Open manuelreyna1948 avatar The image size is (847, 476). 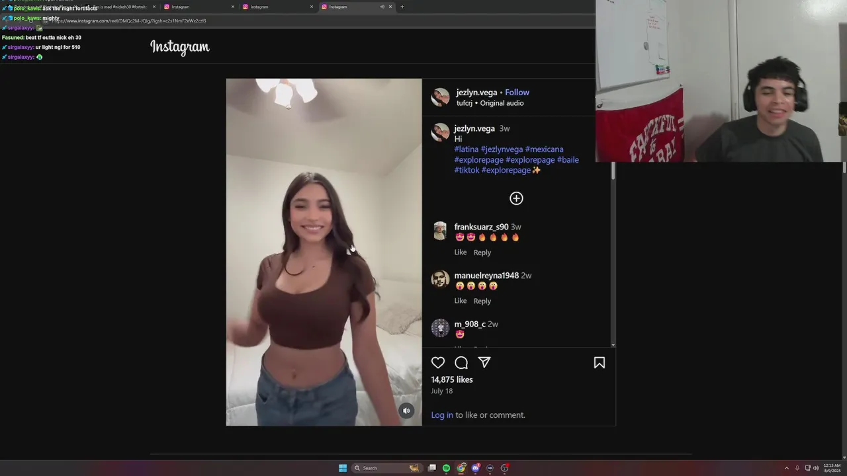click(x=440, y=279)
